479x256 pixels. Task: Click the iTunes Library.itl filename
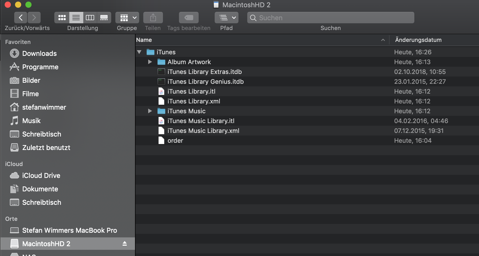(x=191, y=91)
